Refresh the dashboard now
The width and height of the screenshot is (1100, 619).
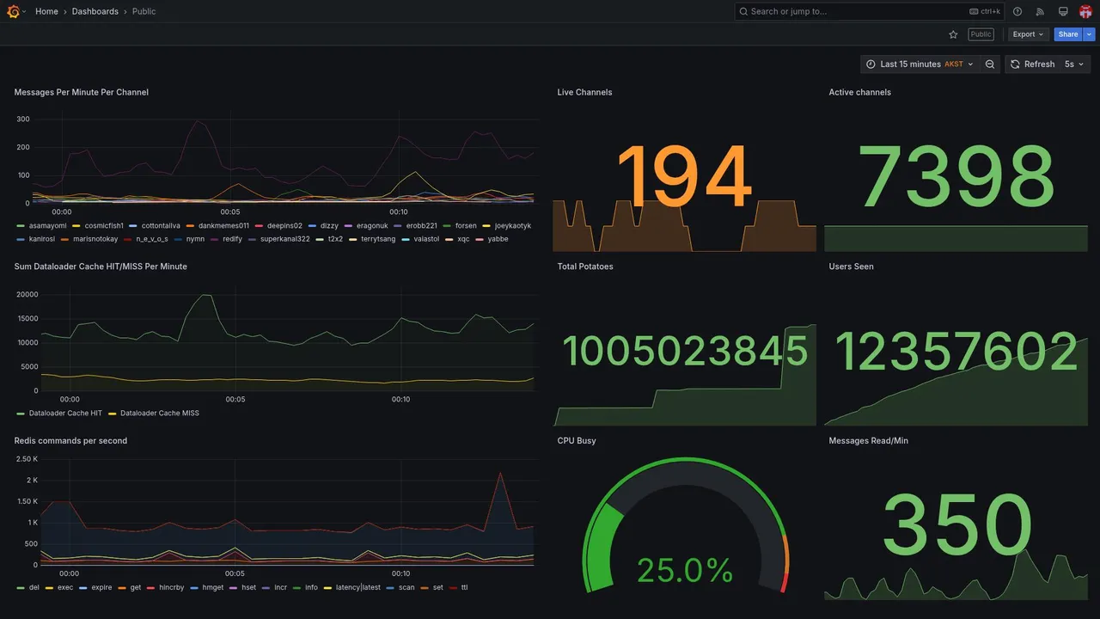1031,64
